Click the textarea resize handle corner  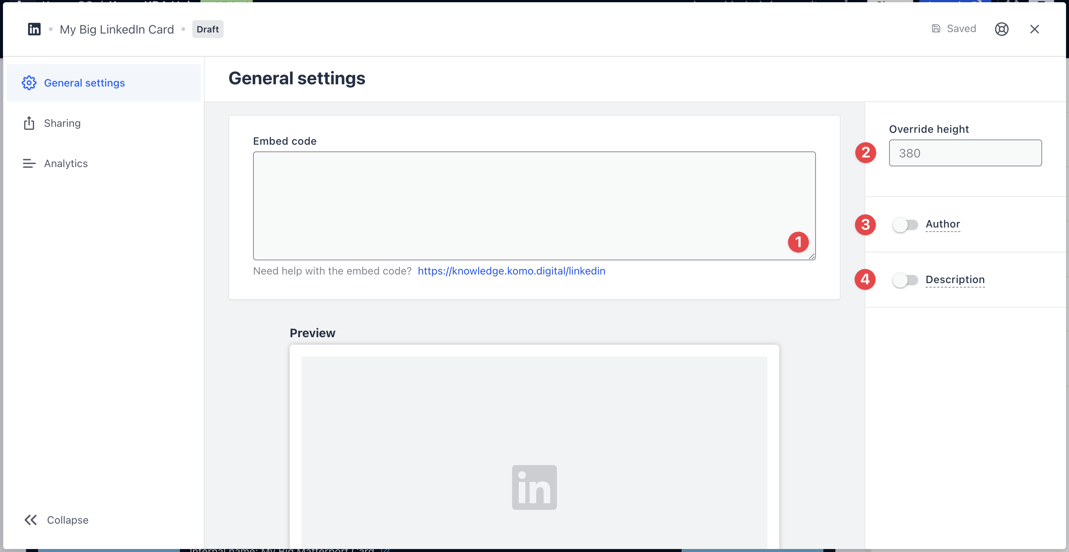coord(812,256)
